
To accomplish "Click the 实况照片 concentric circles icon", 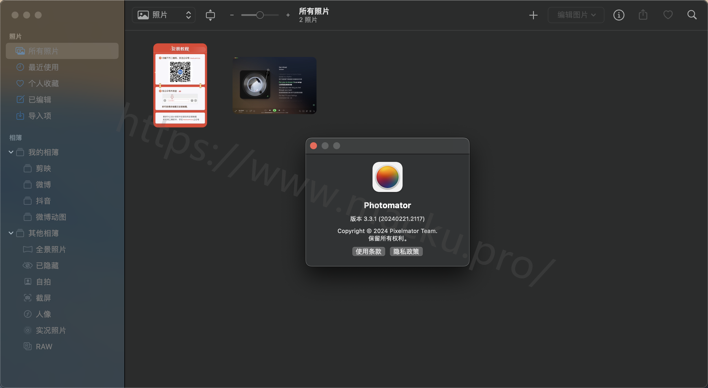I will coord(27,330).
